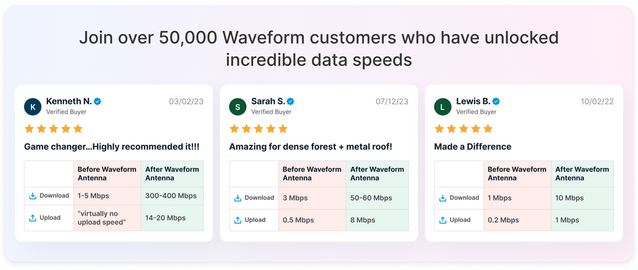Click the verified badge beside Sarah S.
The width and height of the screenshot is (638, 270).
coord(291,102)
